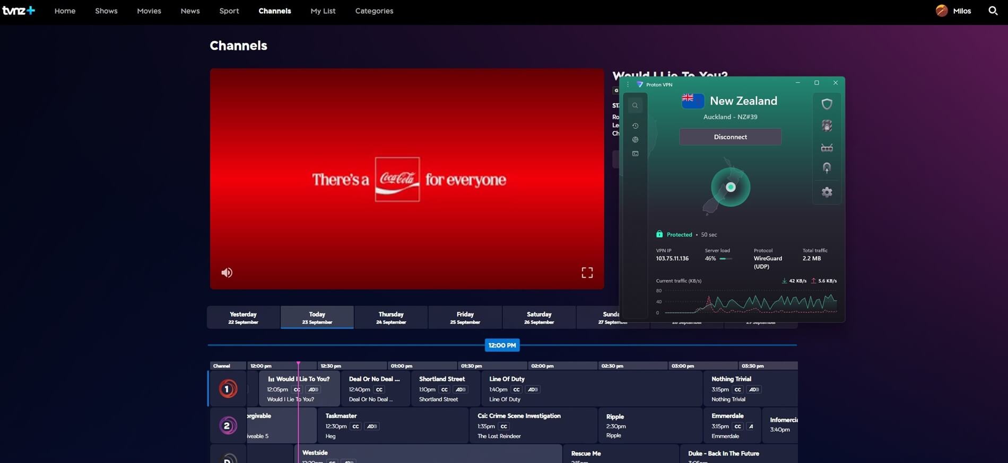
Task: Click the Server load 46% progress bar
Action: [x=726, y=259]
